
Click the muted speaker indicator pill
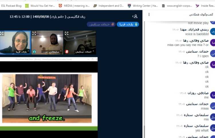click(101, 24)
